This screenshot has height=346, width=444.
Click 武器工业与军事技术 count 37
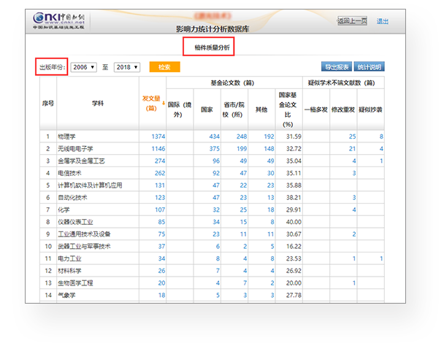(x=161, y=246)
